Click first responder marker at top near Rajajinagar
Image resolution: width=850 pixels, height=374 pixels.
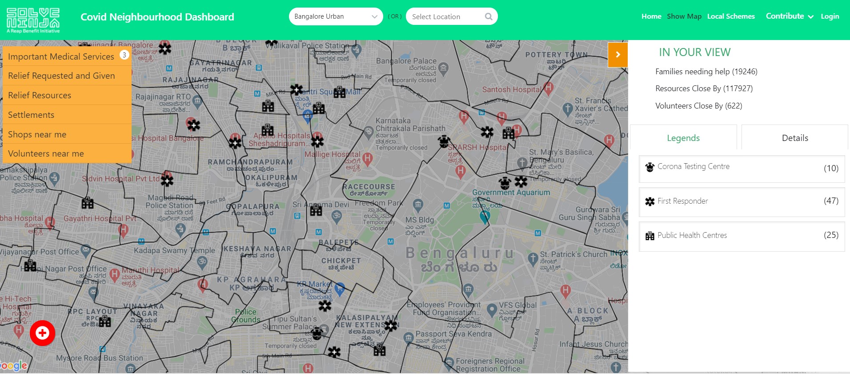tap(165, 48)
